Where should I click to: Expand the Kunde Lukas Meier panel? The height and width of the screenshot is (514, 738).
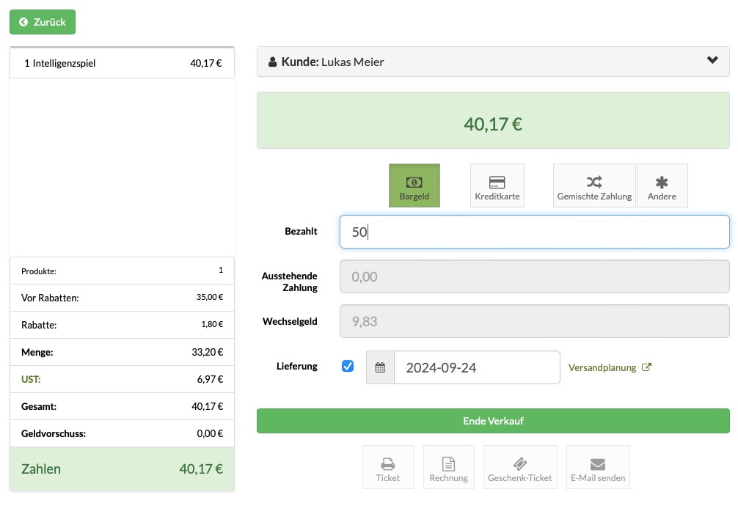coord(493,62)
